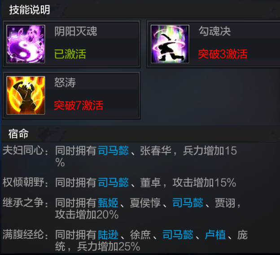Click the red 突破3激活 label
This screenshot has height=255, width=280.
(223, 54)
